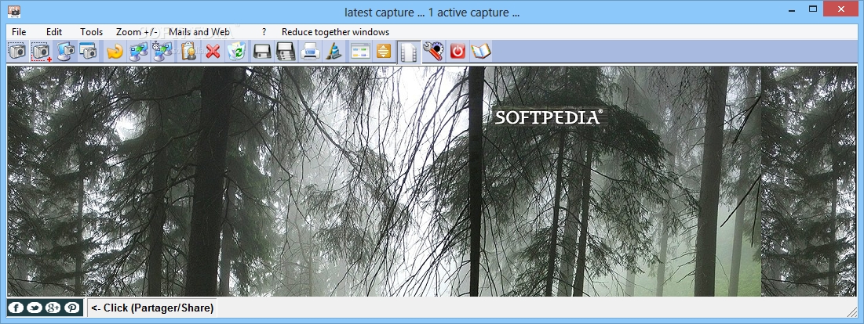
Task: Click the '<- Click (Partager/Share)' label
Action: pos(152,308)
